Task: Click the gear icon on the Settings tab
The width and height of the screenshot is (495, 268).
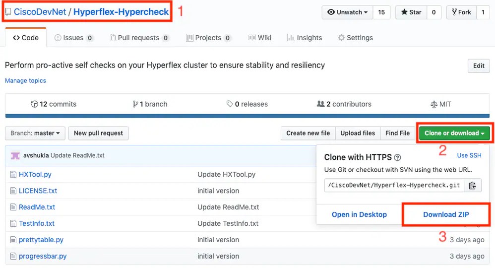Action: pos(341,38)
